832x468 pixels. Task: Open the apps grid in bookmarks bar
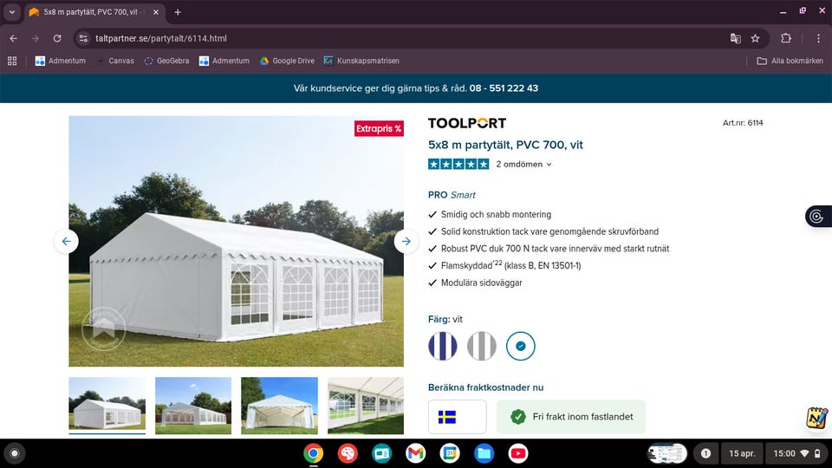12,61
